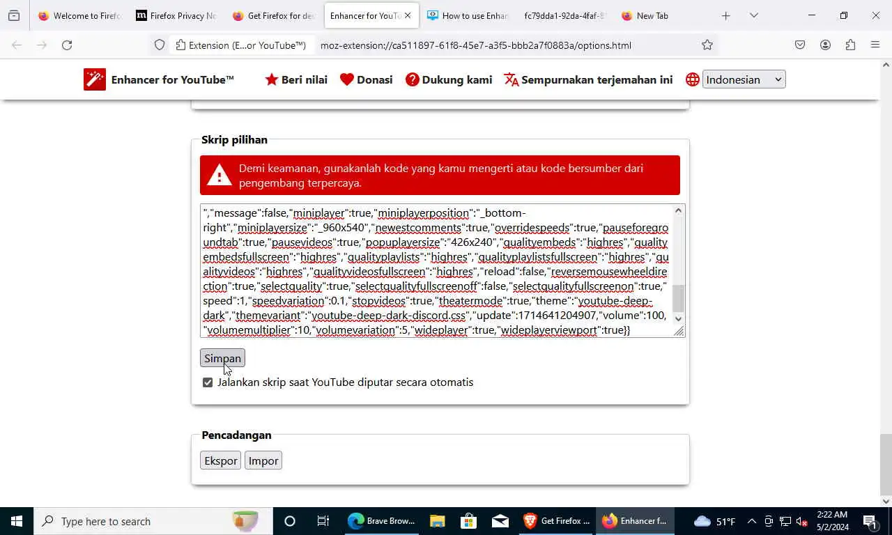The image size is (892, 535).
Task: Click the Skrip pilihan section heading
Action: coord(234,139)
